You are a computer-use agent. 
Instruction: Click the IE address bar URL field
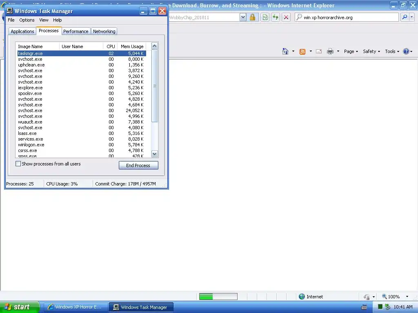(204, 17)
